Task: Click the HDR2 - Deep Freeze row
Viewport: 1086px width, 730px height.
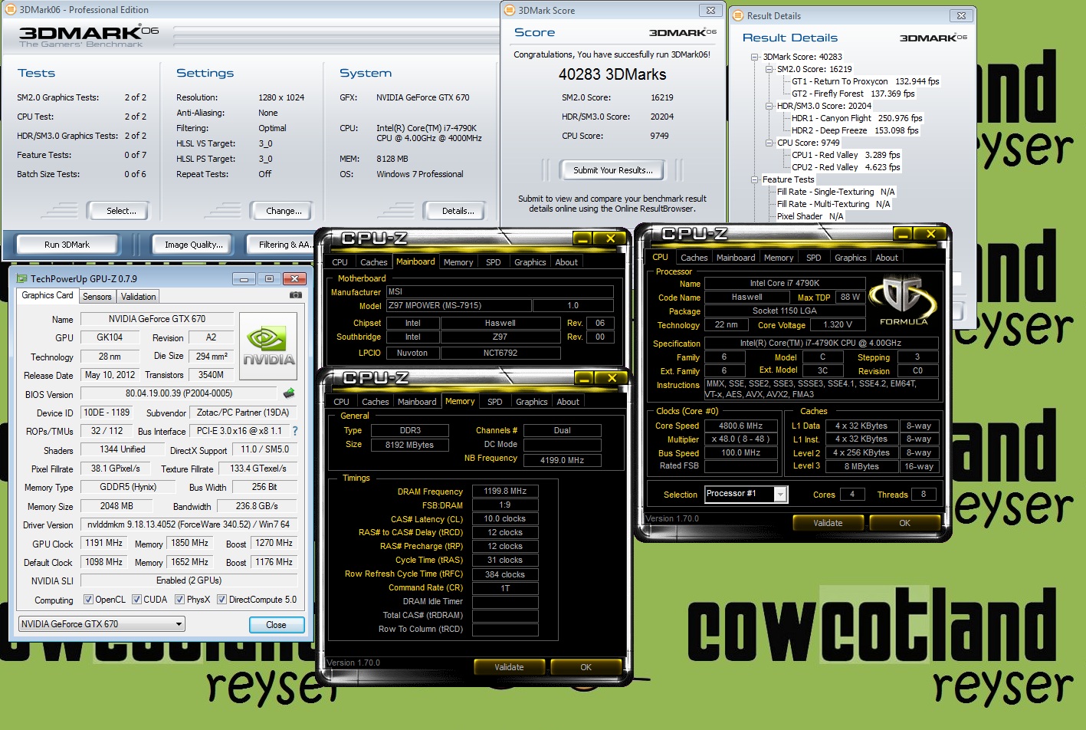Action: (855, 130)
